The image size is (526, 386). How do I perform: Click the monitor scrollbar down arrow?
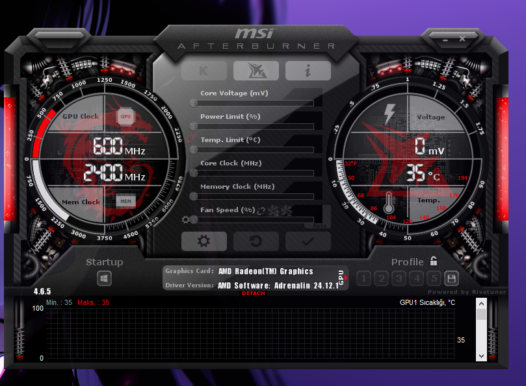481,356
